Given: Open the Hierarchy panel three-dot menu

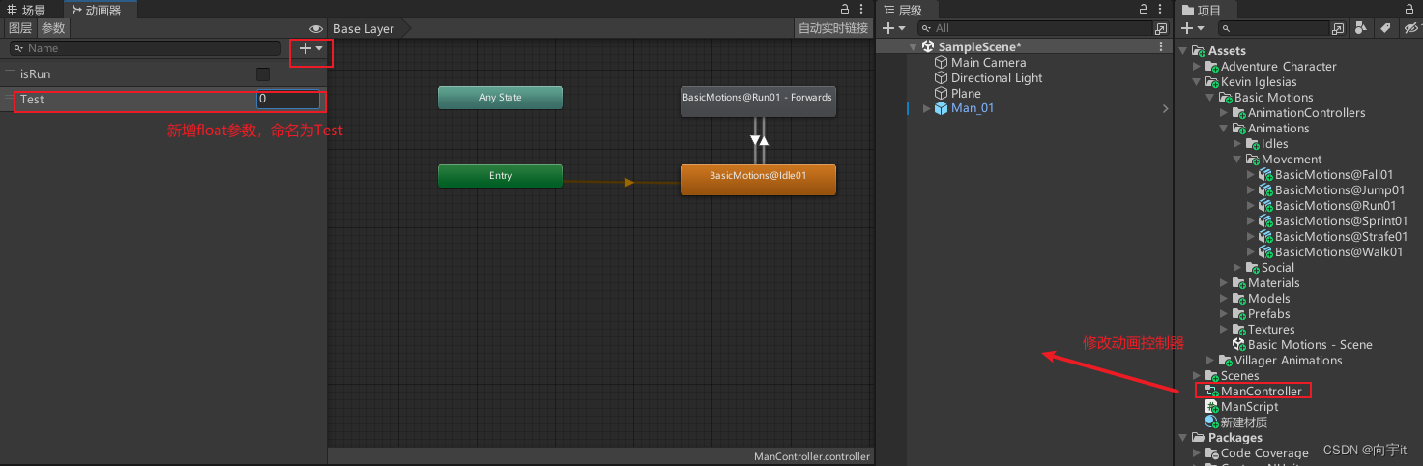Looking at the screenshot, I should [x=1162, y=9].
